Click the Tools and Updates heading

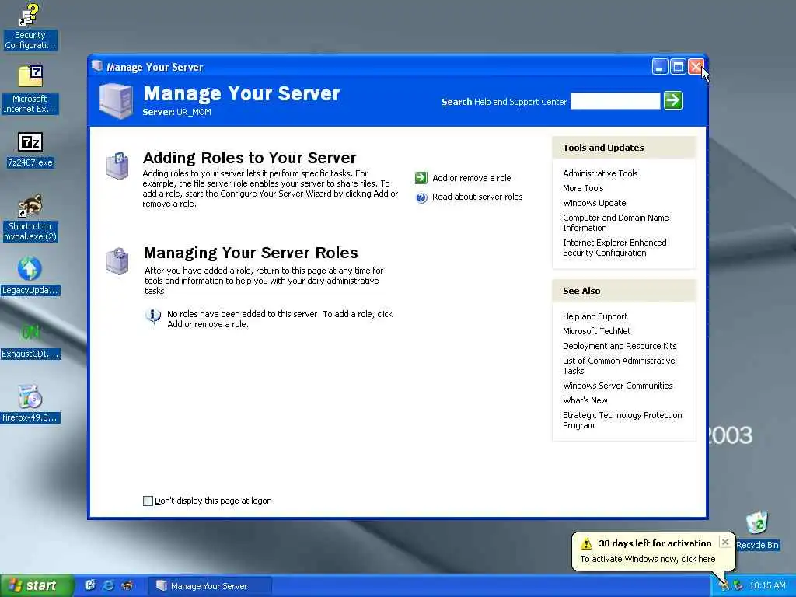point(603,148)
